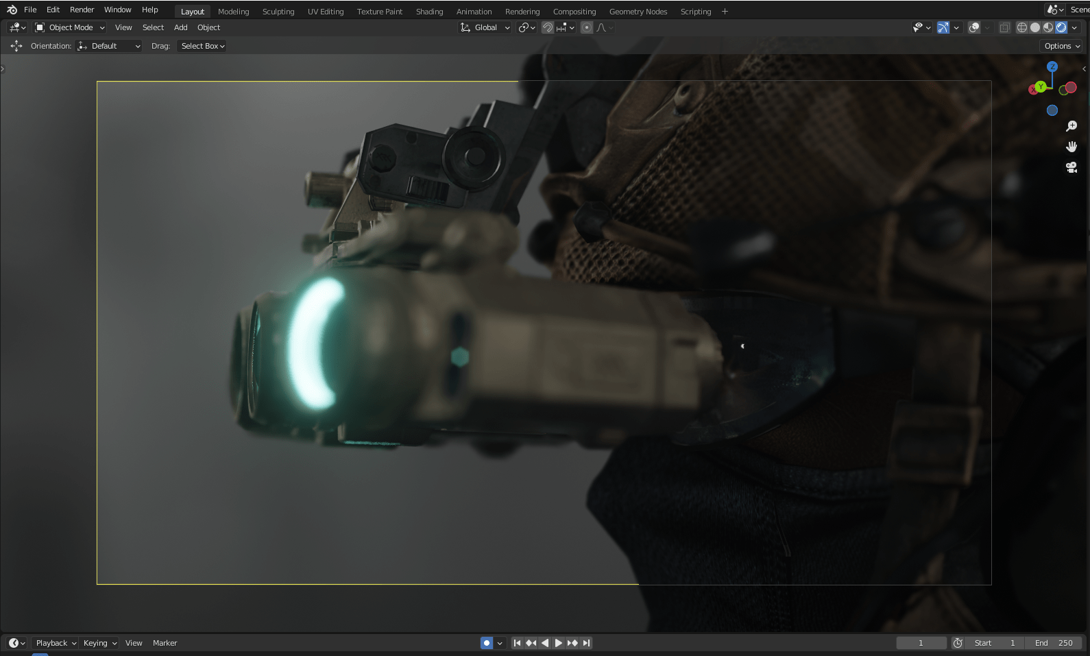Toggle snapping magnet icon
Viewport: 1090px width, 656px height.
point(548,27)
